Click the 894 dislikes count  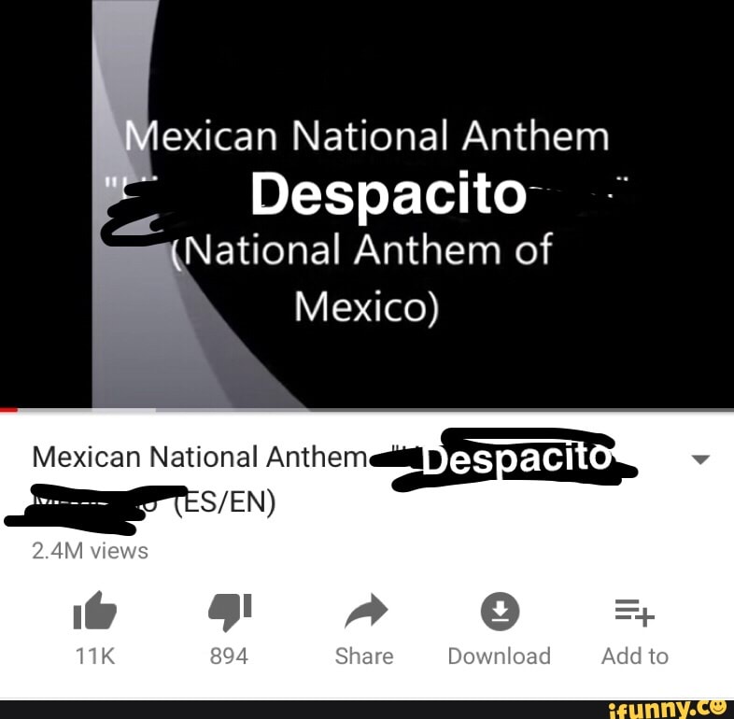pyautogui.click(x=229, y=656)
